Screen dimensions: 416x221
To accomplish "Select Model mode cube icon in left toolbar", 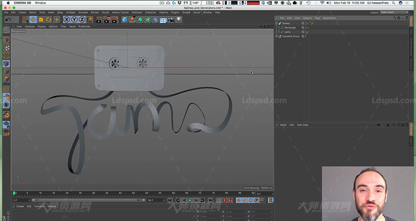I will (6, 40).
